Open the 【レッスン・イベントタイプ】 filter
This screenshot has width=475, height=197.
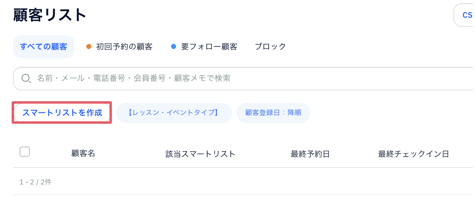(174, 113)
